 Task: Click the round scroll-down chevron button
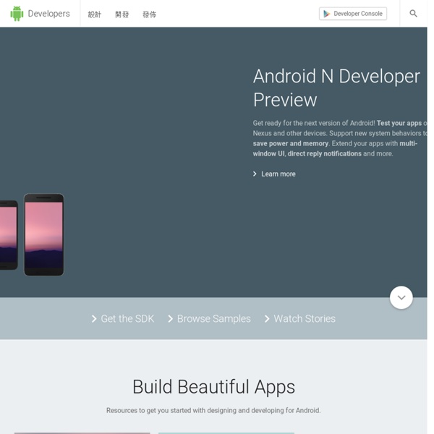click(x=401, y=297)
